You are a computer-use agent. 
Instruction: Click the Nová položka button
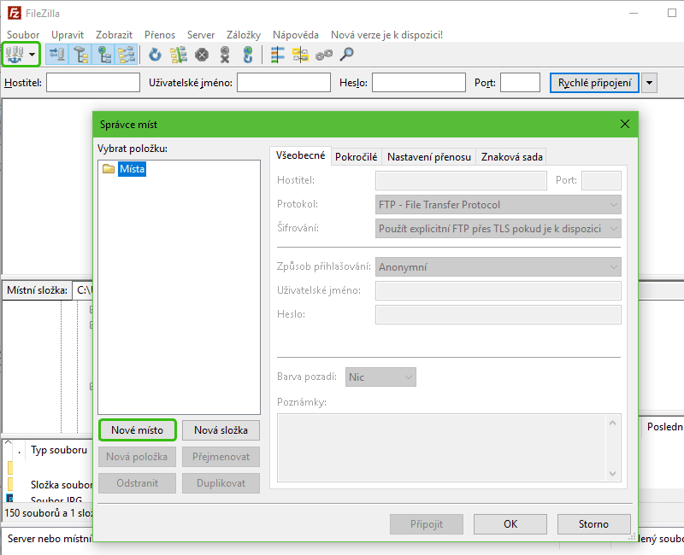(137, 457)
